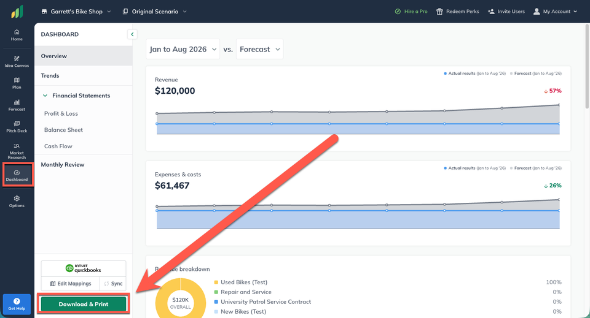Open the Jan to Aug 2026 date range dropdown

pos(183,49)
